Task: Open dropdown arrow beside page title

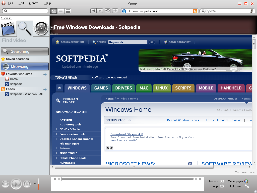Action: pyautogui.click(x=52, y=28)
